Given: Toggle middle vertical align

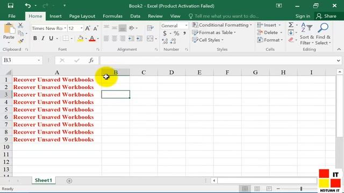Looking at the screenshot, I should 114,28.
